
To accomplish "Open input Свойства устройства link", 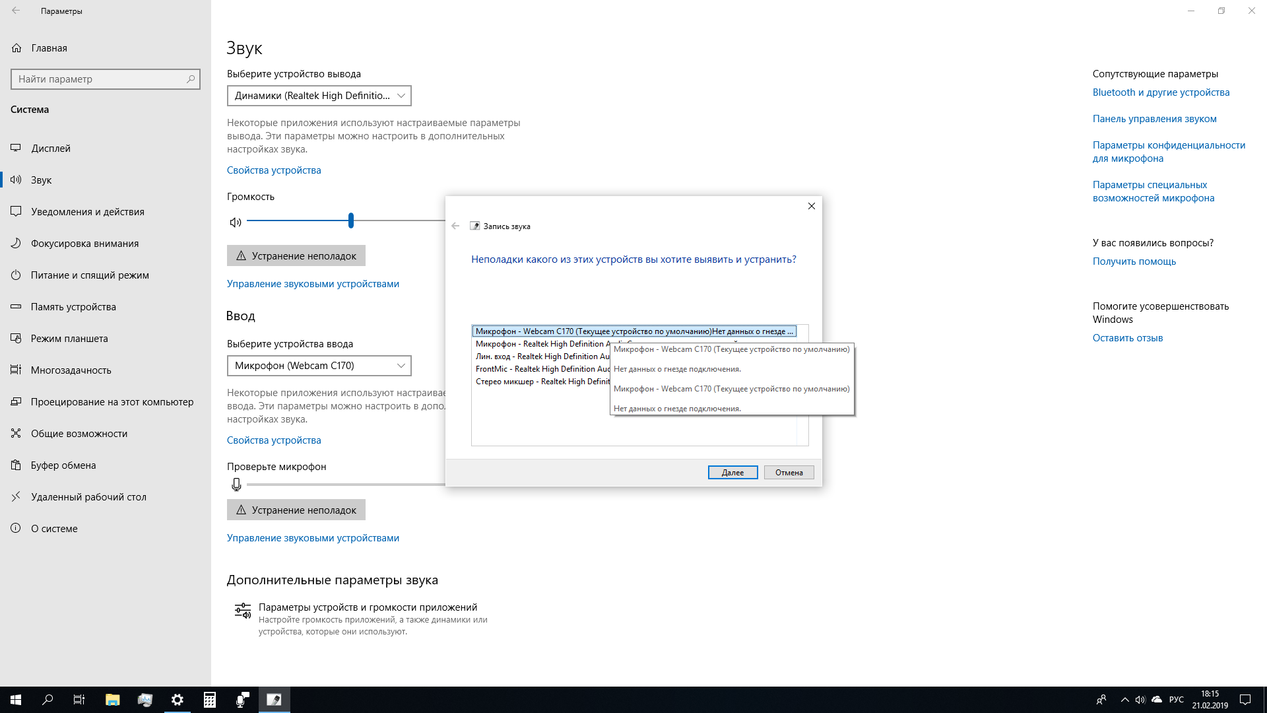I will click(274, 440).
